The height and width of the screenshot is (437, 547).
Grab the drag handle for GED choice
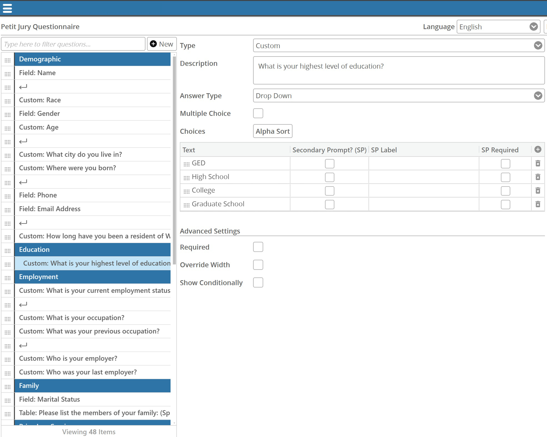tap(186, 164)
